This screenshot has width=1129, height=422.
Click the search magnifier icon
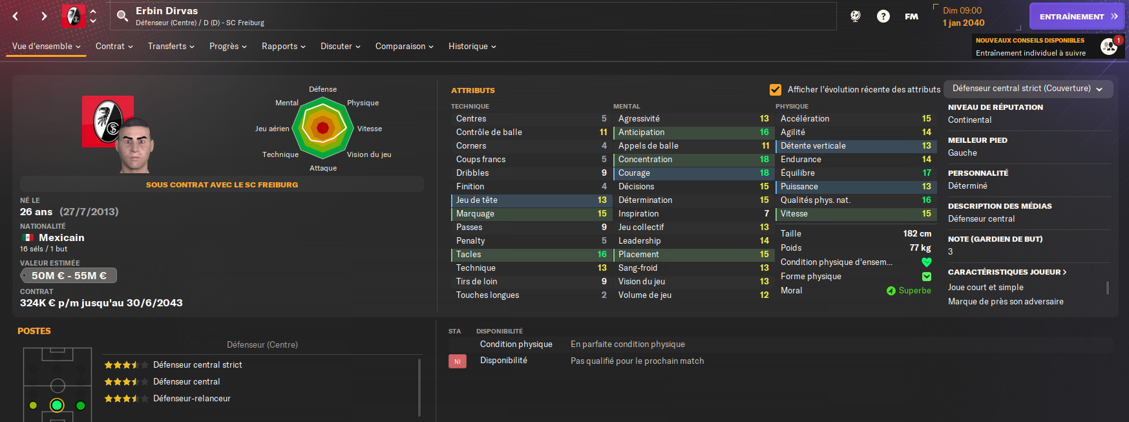[122, 16]
